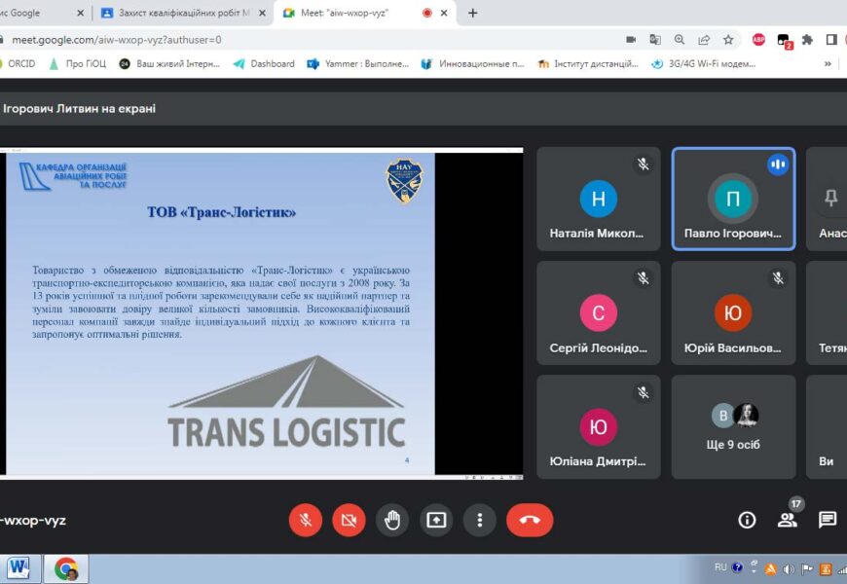This screenshot has width=847, height=584.
Task: Expand the hidden bookmarks overflow chevron
Action: pyautogui.click(x=828, y=64)
